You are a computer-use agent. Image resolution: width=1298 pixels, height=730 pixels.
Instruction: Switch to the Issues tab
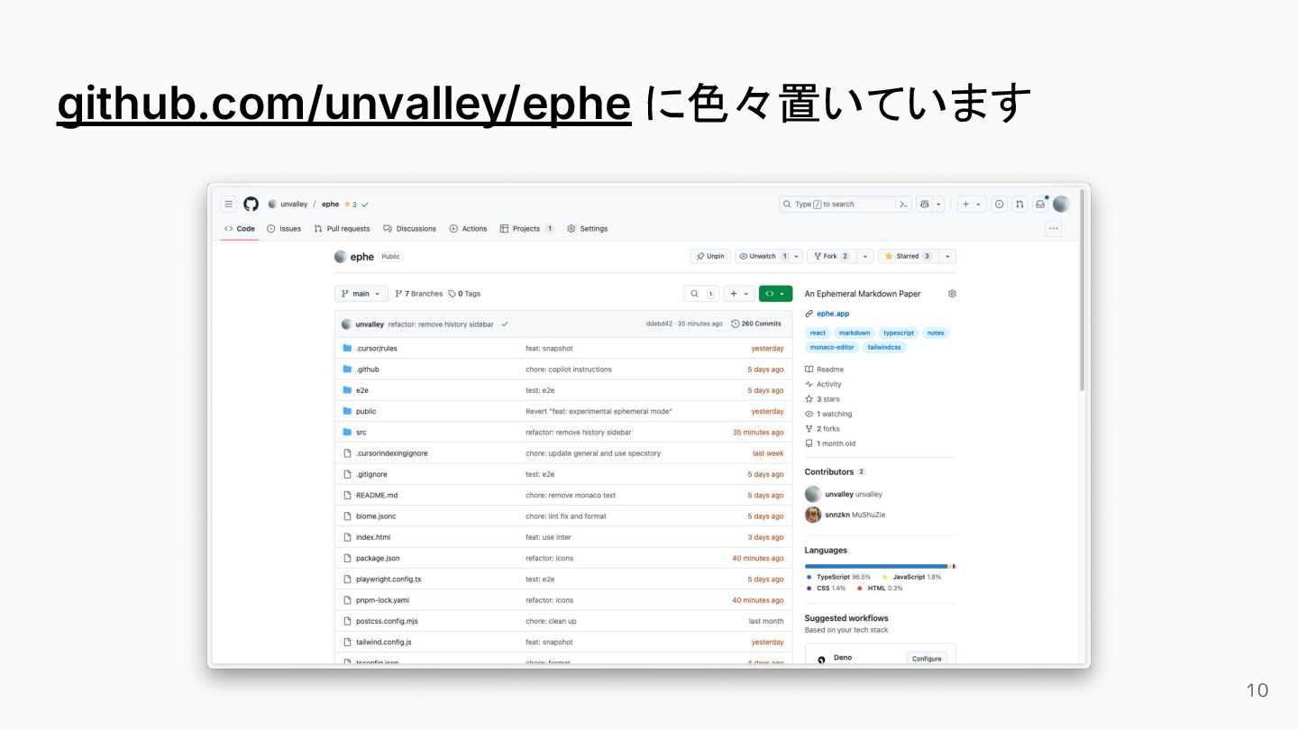pyautogui.click(x=284, y=229)
